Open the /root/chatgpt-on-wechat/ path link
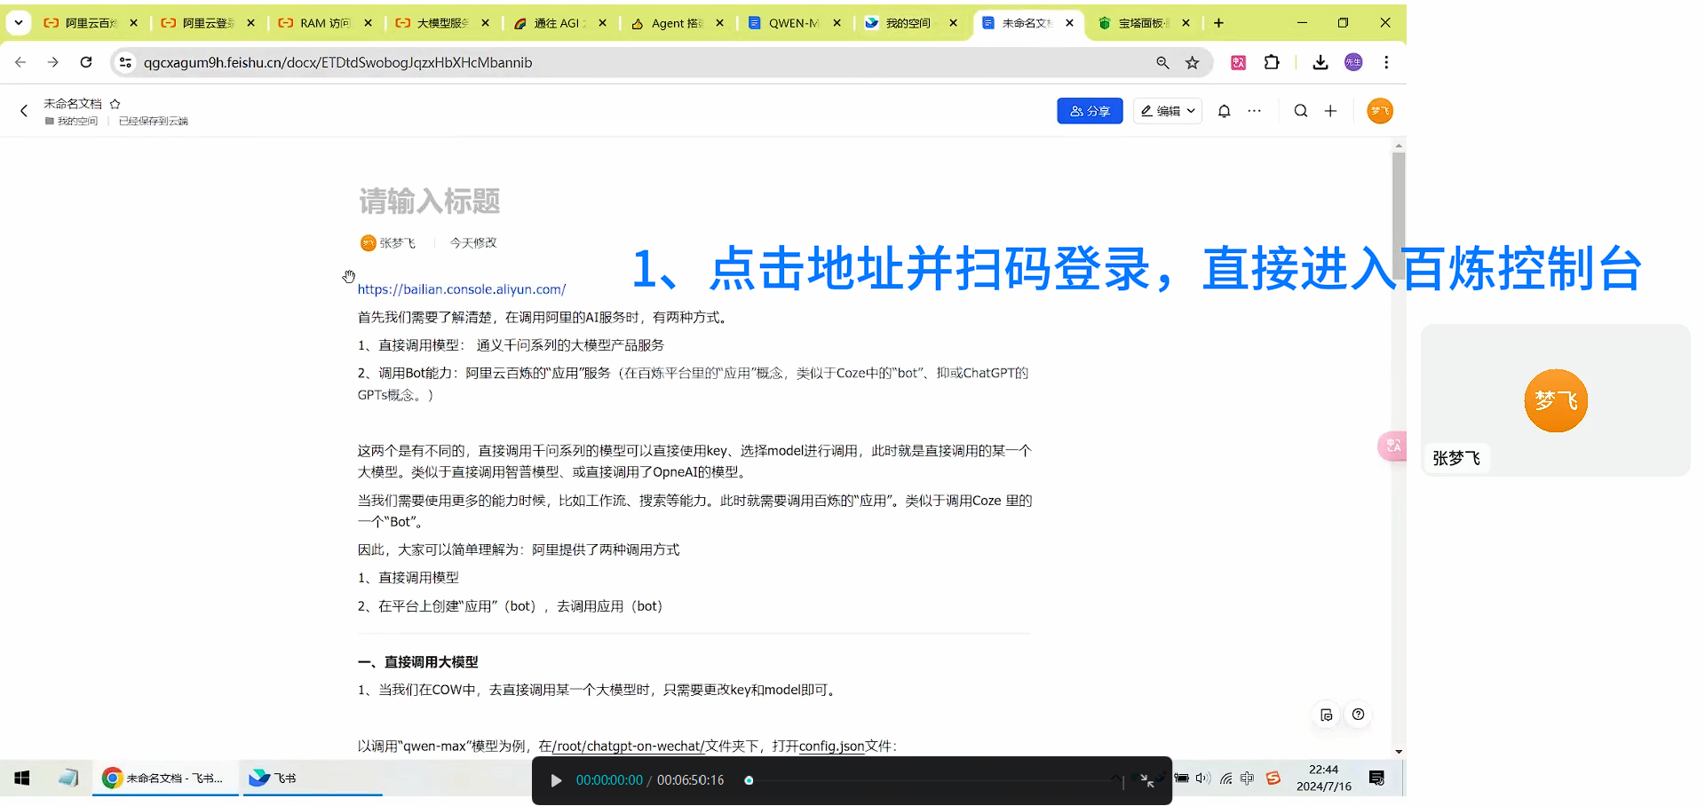 point(629,747)
